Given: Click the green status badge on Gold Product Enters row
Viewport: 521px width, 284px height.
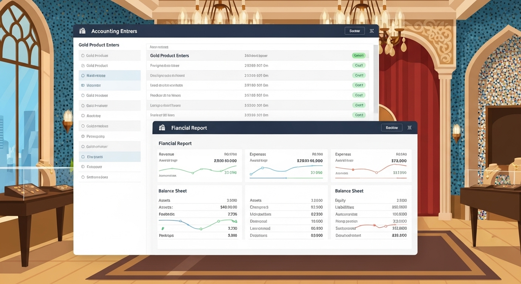Looking at the screenshot, I should pos(359,55).
